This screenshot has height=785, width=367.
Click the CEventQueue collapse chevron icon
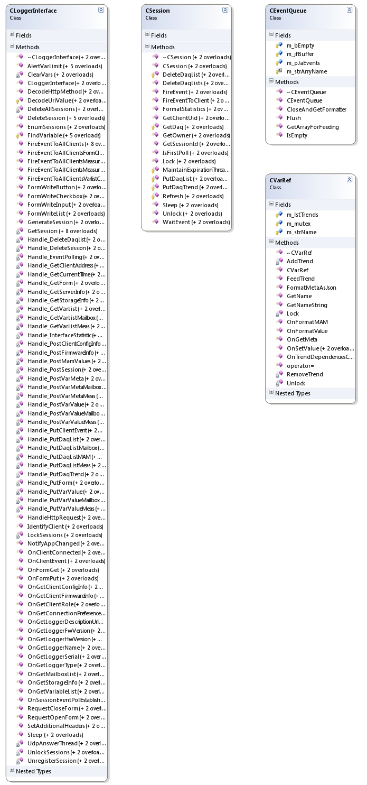click(350, 10)
